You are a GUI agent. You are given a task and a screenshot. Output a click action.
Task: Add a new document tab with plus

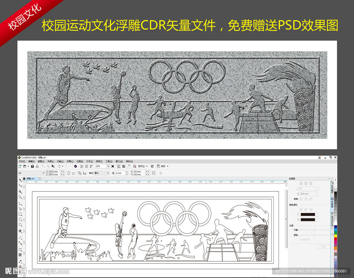40,178
